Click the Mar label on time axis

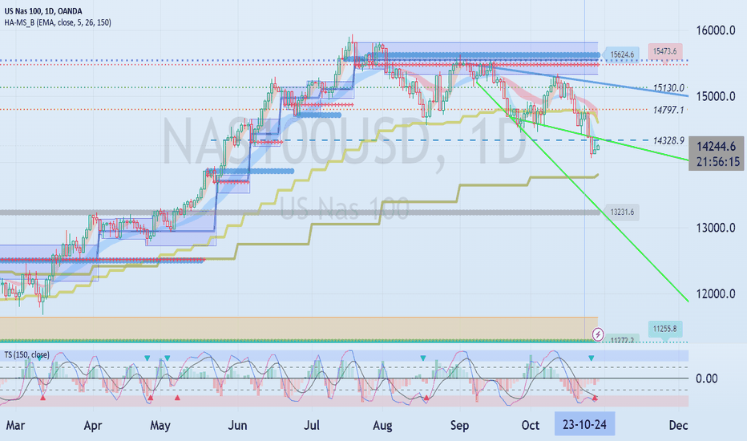tap(15, 425)
